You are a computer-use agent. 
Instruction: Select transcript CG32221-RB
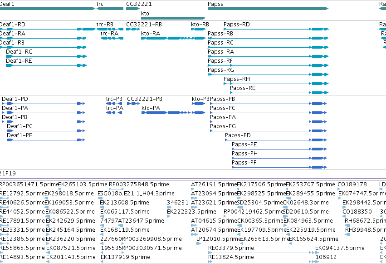click(133, 29)
